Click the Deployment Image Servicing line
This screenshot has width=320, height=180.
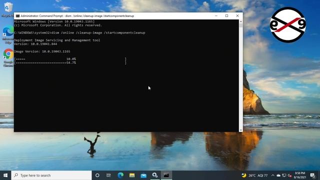coord(57,40)
